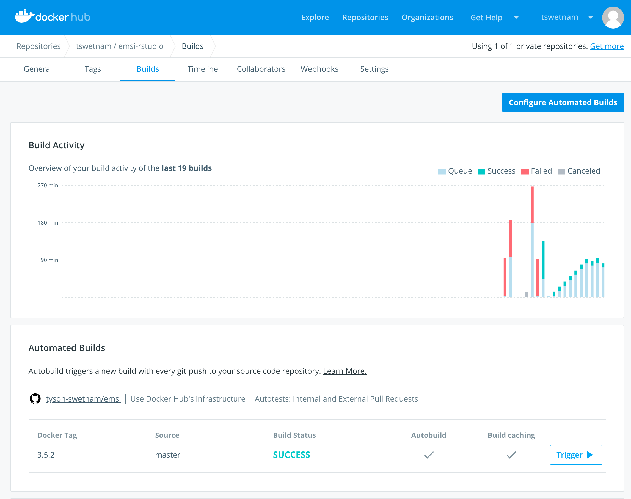Open the user avatar profile picture
This screenshot has height=499, width=631.
(x=613, y=17)
